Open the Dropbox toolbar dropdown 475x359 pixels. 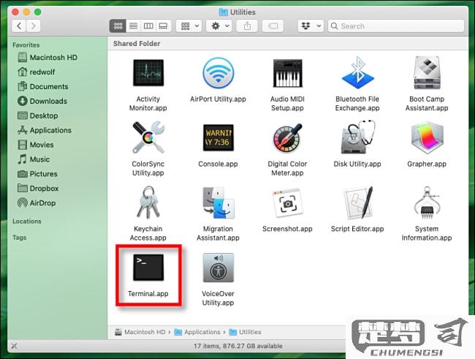[x=311, y=26]
